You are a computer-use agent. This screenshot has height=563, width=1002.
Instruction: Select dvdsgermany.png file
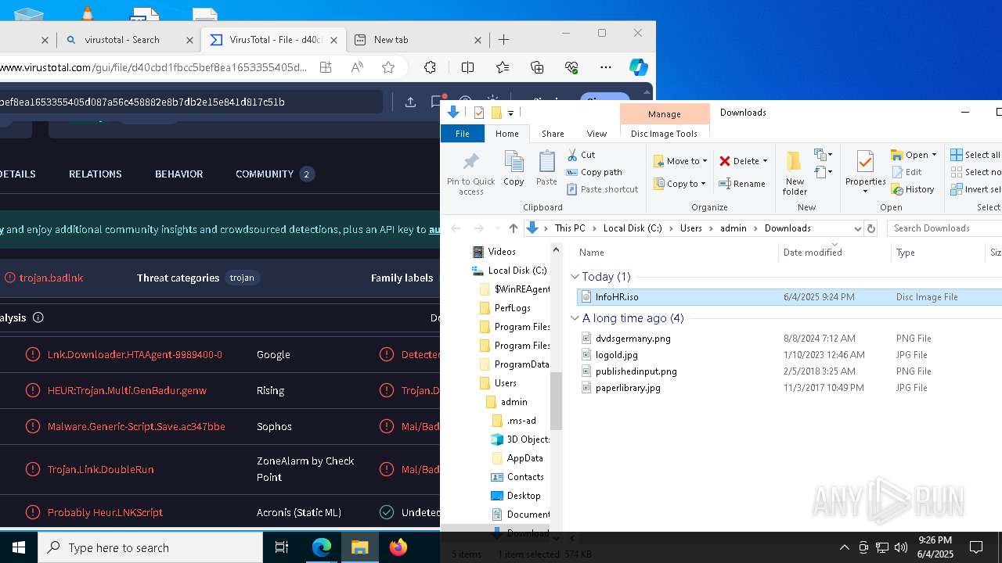point(633,339)
